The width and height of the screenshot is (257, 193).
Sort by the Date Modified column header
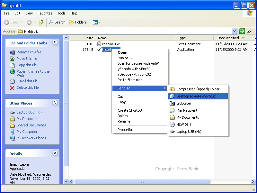click(x=233, y=38)
